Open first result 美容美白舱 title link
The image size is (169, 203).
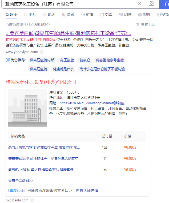pos(68,33)
